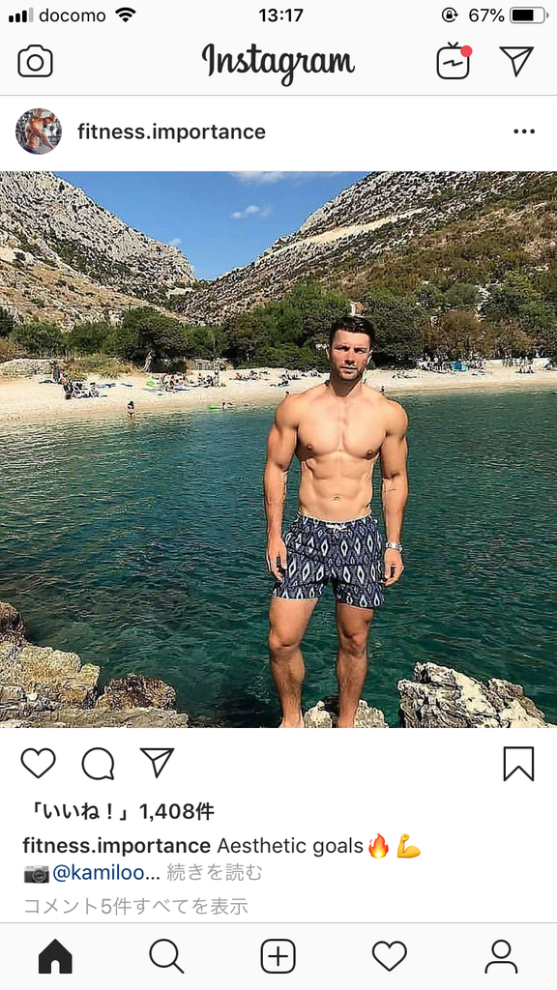Screen dimensions: 557x990
Task: Open direct messages paper plane in the header
Action: [x=516, y=61]
